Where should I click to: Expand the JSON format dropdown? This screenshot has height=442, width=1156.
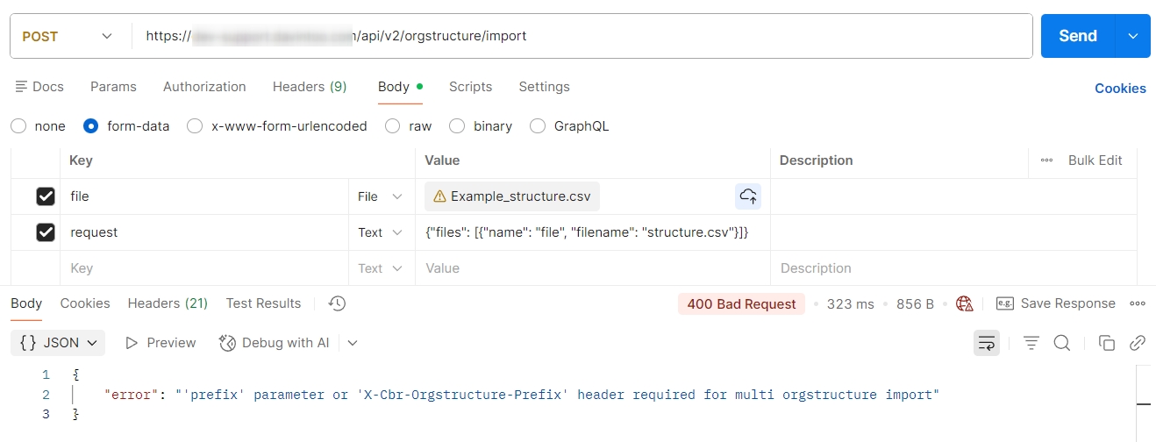(58, 343)
